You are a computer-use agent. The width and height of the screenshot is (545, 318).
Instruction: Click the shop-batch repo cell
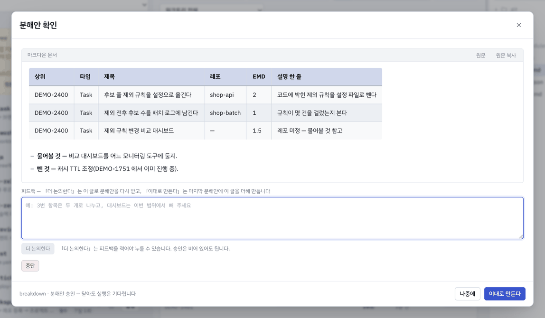coord(225,113)
